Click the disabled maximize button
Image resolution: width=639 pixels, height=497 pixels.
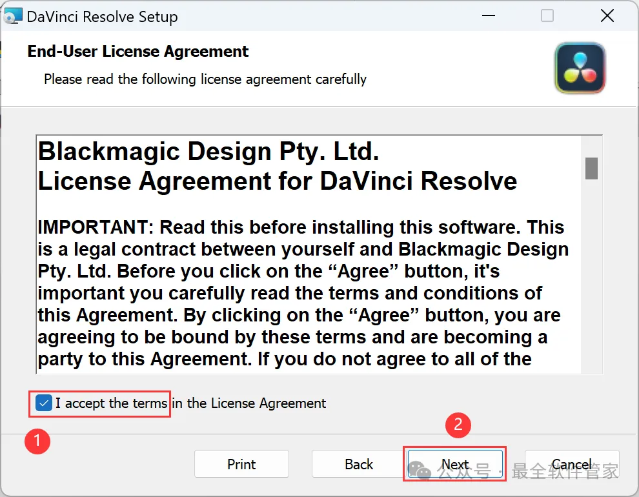pyautogui.click(x=547, y=16)
